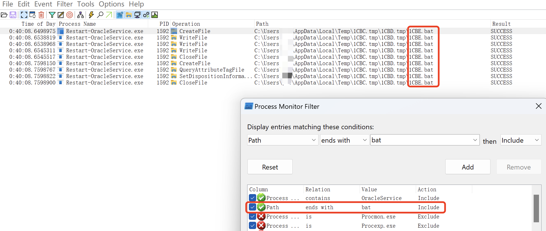Screen dimensions: 546x231
Task: Click the Highlight pencil icon
Action: (x=61, y=15)
